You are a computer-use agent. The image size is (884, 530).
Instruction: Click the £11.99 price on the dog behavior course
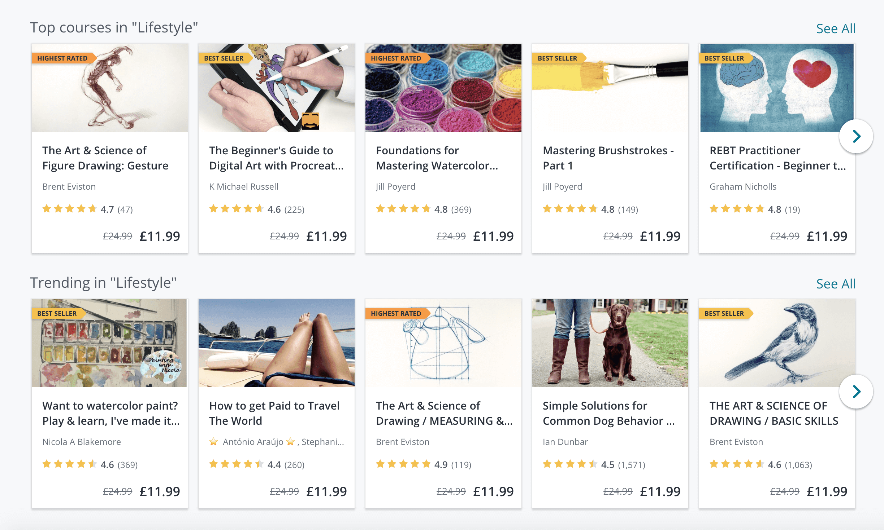pos(660,491)
